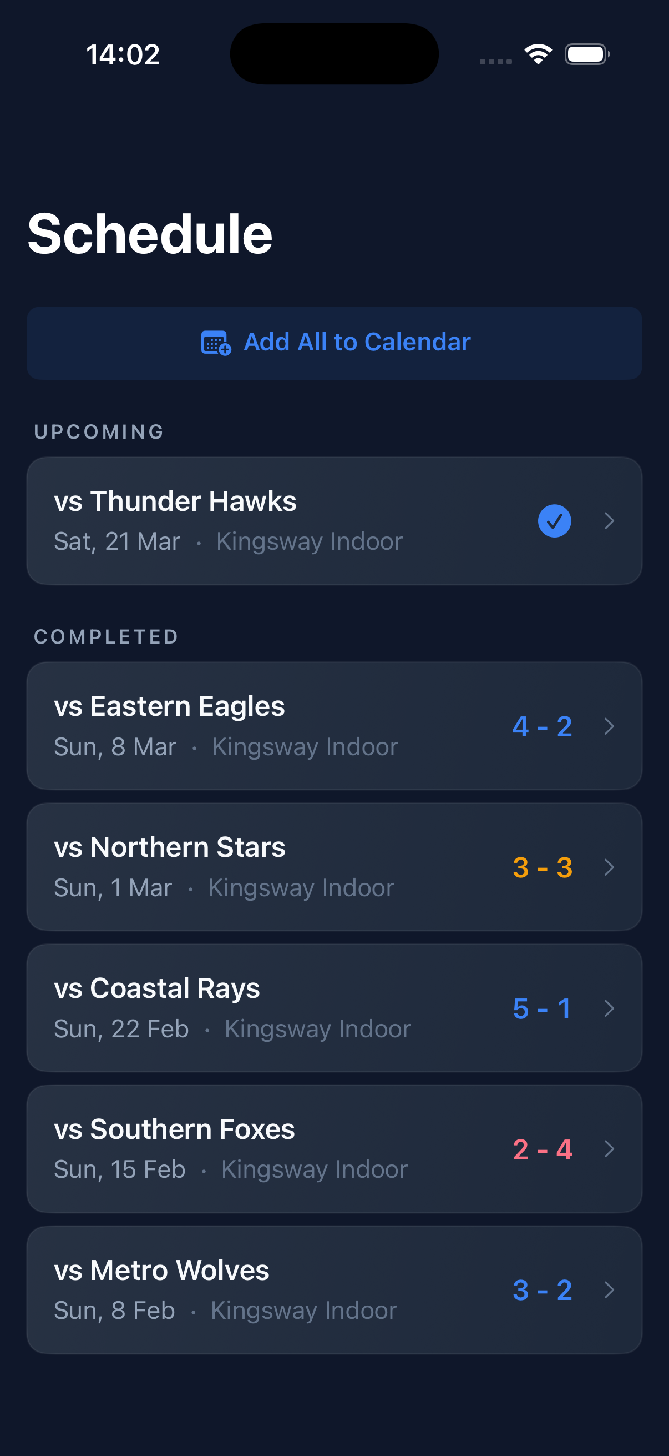The width and height of the screenshot is (669, 1456).
Task: View the vs Metro Wolves game
Action: 161,1271
